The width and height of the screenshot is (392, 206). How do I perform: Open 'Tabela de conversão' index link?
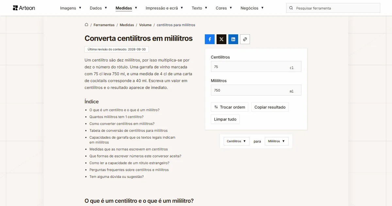[128, 130]
